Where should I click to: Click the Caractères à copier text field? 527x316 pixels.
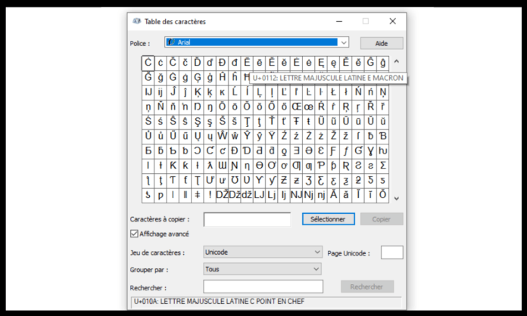click(x=247, y=219)
